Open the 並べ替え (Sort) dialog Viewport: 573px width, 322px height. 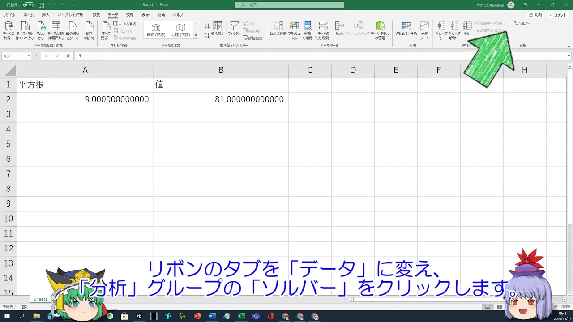point(218,29)
